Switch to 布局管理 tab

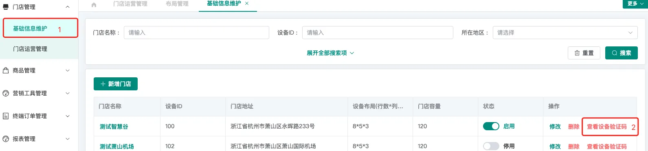click(x=177, y=4)
